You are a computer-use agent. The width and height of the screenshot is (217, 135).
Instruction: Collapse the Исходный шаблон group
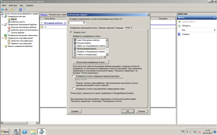[x=42, y=23]
